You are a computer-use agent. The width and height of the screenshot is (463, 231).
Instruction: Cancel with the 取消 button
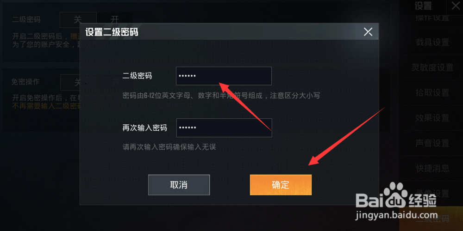[179, 185]
